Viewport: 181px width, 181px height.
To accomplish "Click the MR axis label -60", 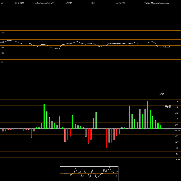I will 177,148.
